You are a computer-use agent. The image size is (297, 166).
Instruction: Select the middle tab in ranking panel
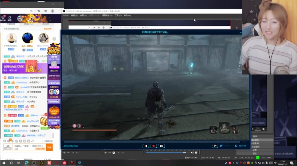click(28, 24)
